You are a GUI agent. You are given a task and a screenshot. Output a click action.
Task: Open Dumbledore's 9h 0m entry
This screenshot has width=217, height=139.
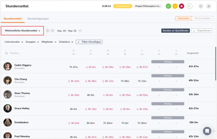tap(74, 123)
